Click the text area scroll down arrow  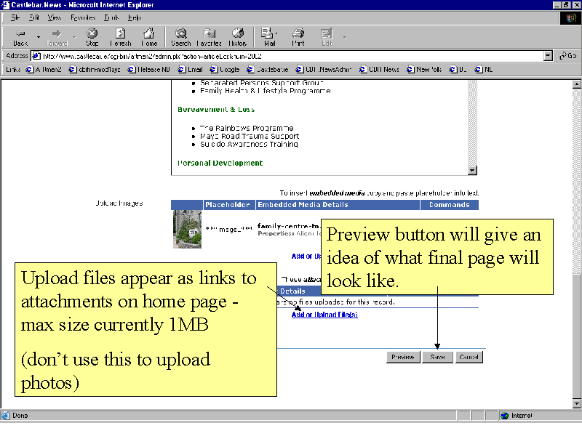[472, 170]
